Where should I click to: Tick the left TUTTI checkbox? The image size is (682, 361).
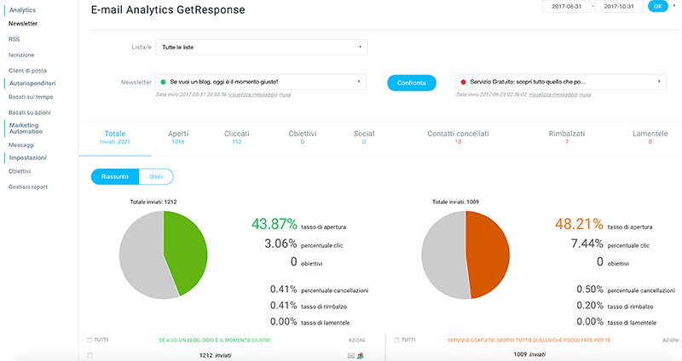(90, 339)
